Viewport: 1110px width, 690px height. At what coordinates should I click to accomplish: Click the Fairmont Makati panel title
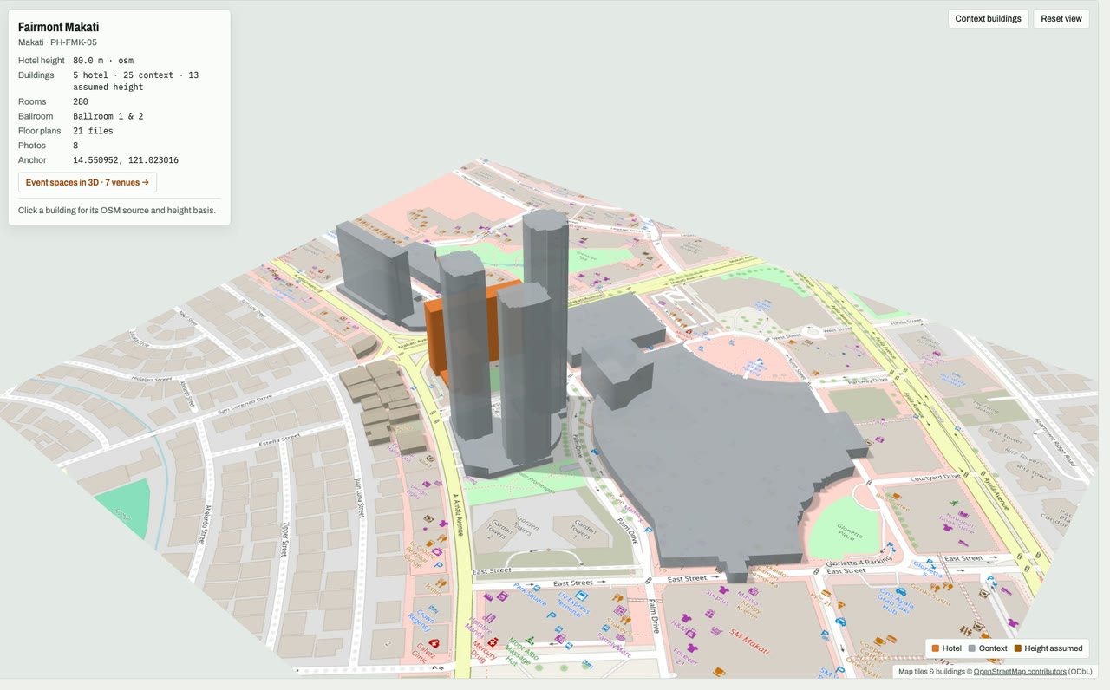(58, 27)
